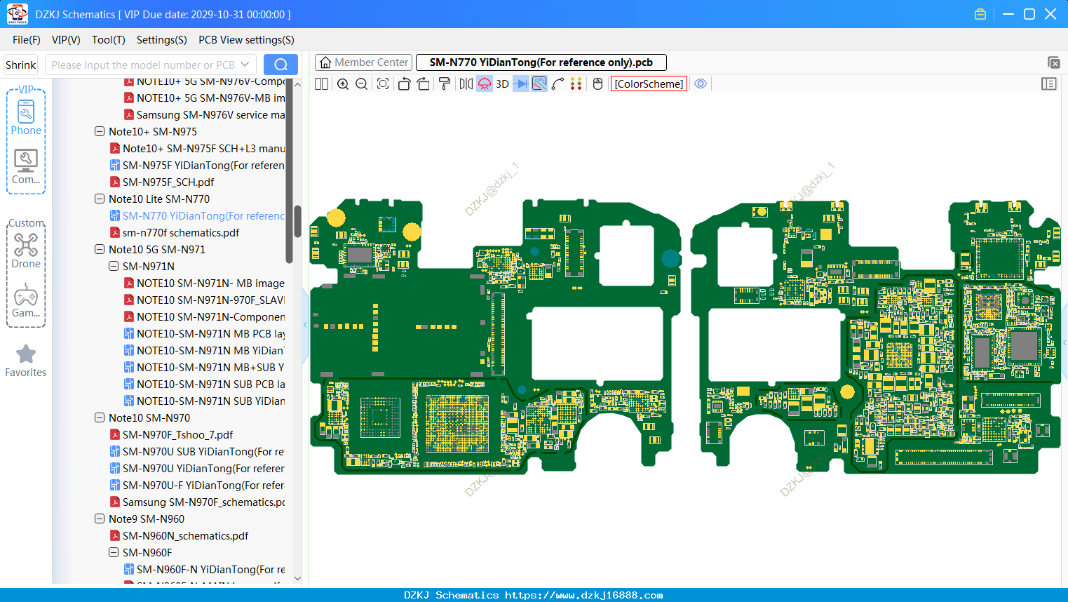1068x602 pixels.
Task: Collapse the SM-N971N subfolder
Action: coord(114,266)
